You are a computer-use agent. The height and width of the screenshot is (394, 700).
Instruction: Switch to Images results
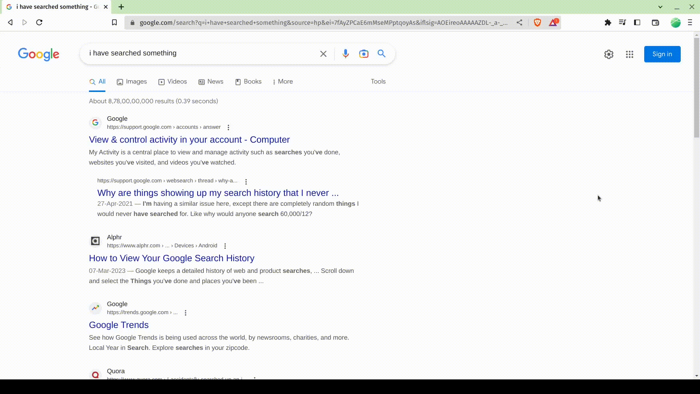tap(132, 82)
